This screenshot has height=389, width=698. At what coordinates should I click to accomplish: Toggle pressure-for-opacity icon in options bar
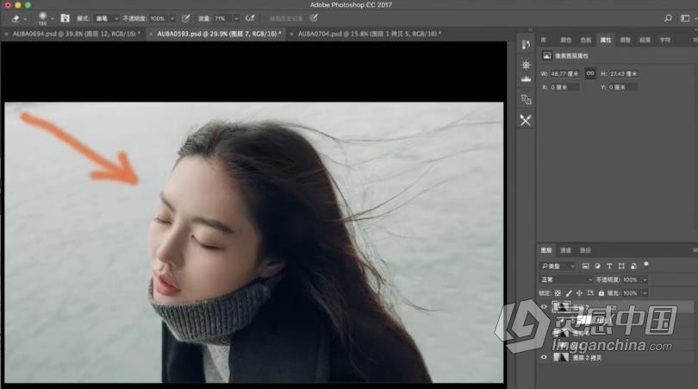coord(185,18)
